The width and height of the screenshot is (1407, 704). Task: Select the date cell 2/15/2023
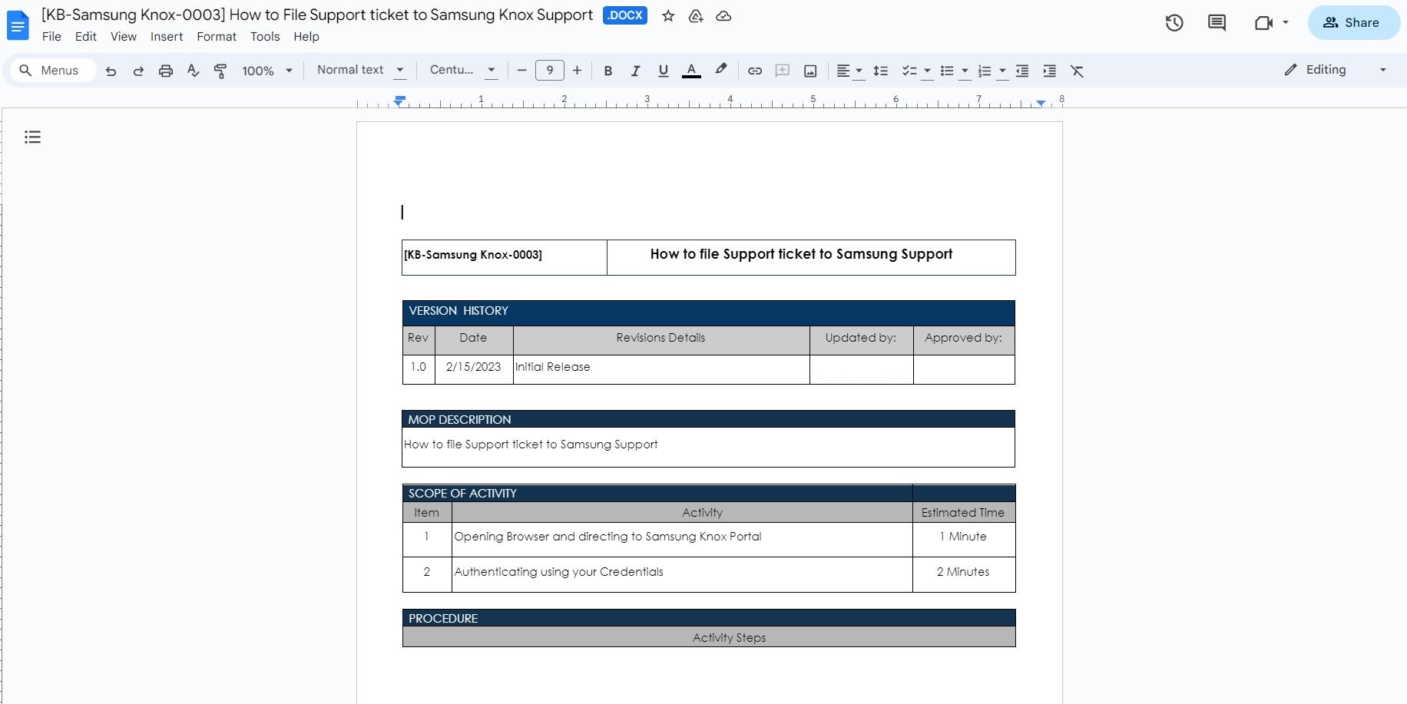pos(474,369)
